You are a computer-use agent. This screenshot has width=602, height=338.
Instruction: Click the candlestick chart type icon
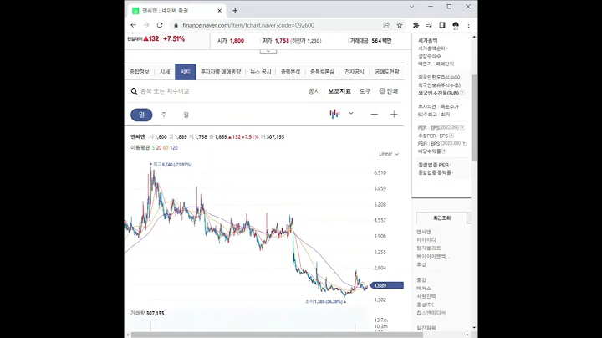click(x=334, y=114)
